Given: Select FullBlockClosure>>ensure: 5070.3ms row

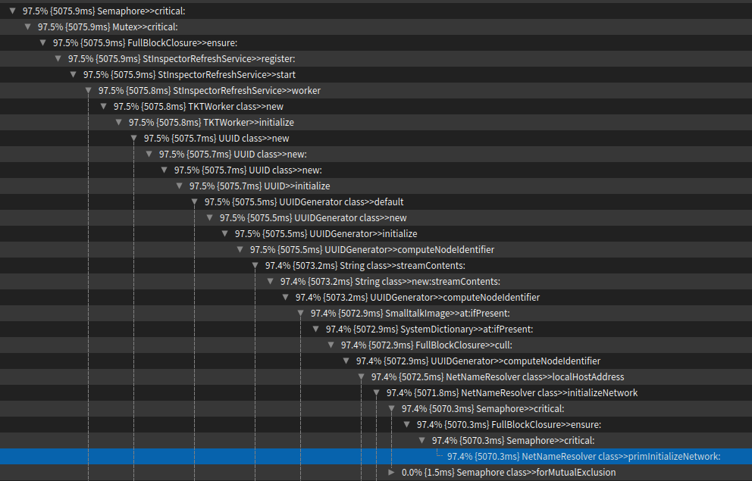Looking at the screenshot, I should click(376, 424).
